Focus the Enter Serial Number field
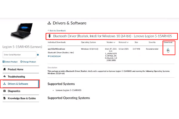 coord(19,55)
